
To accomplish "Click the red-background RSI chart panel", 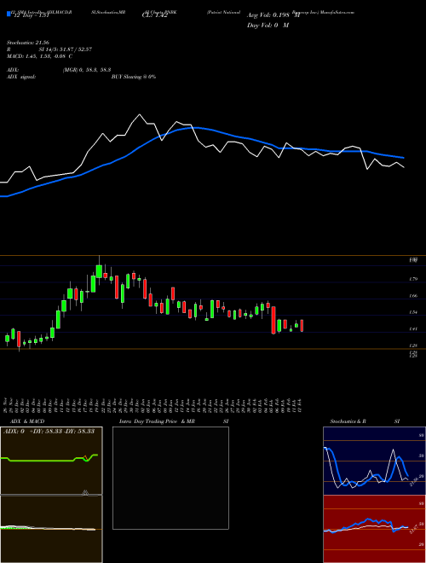I will 374,529.
